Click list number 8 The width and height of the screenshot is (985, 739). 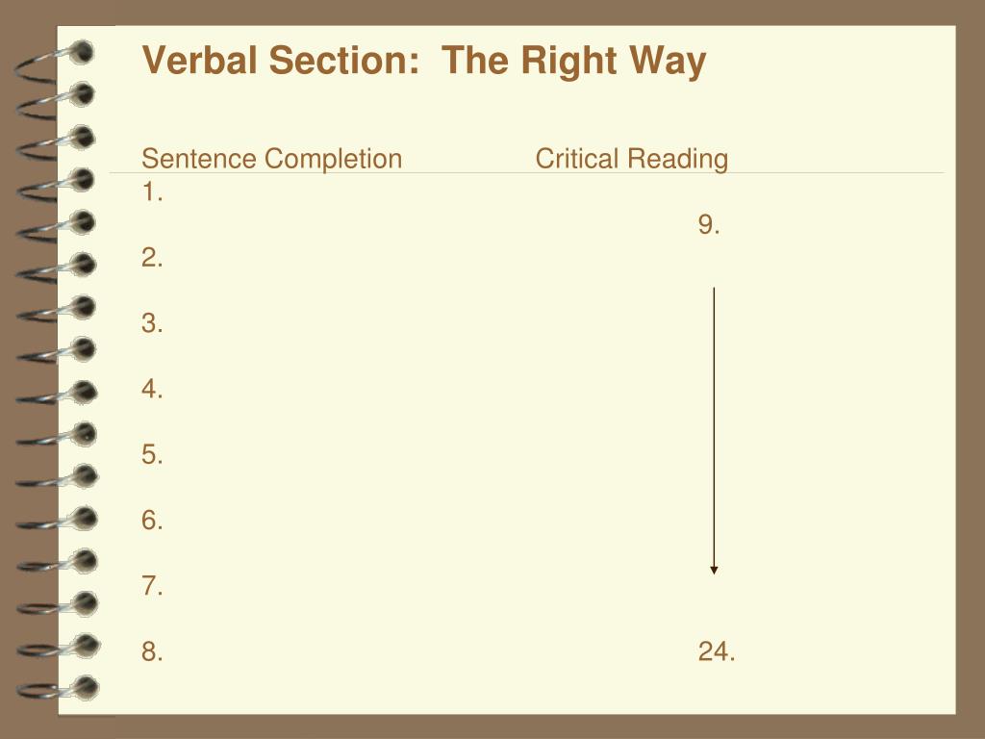pyautogui.click(x=152, y=651)
